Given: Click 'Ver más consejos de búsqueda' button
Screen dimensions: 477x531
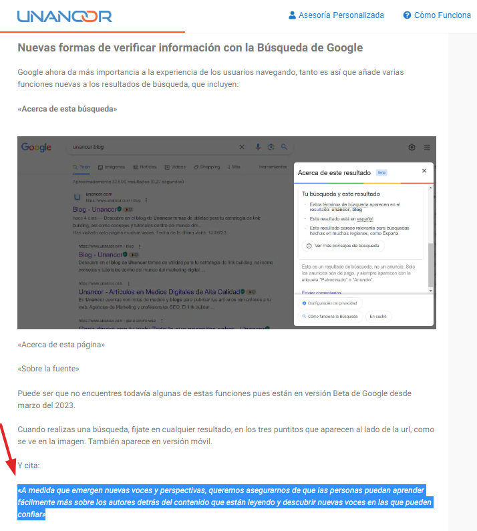Looking at the screenshot, I should pyautogui.click(x=343, y=246).
